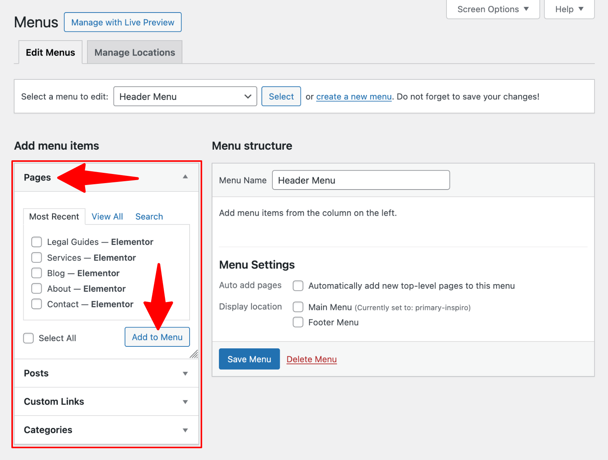Click the Save Menu button

pyautogui.click(x=249, y=359)
